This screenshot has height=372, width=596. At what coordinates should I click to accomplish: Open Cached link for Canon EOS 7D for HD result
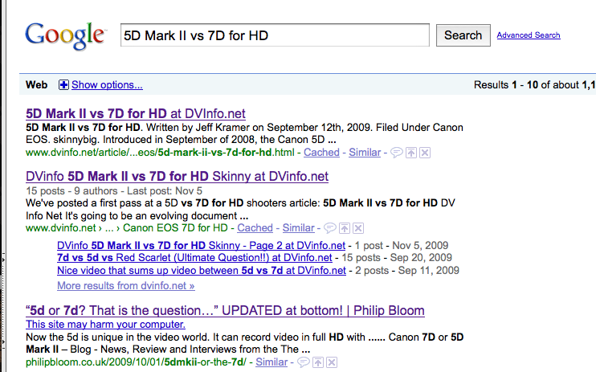point(255,228)
